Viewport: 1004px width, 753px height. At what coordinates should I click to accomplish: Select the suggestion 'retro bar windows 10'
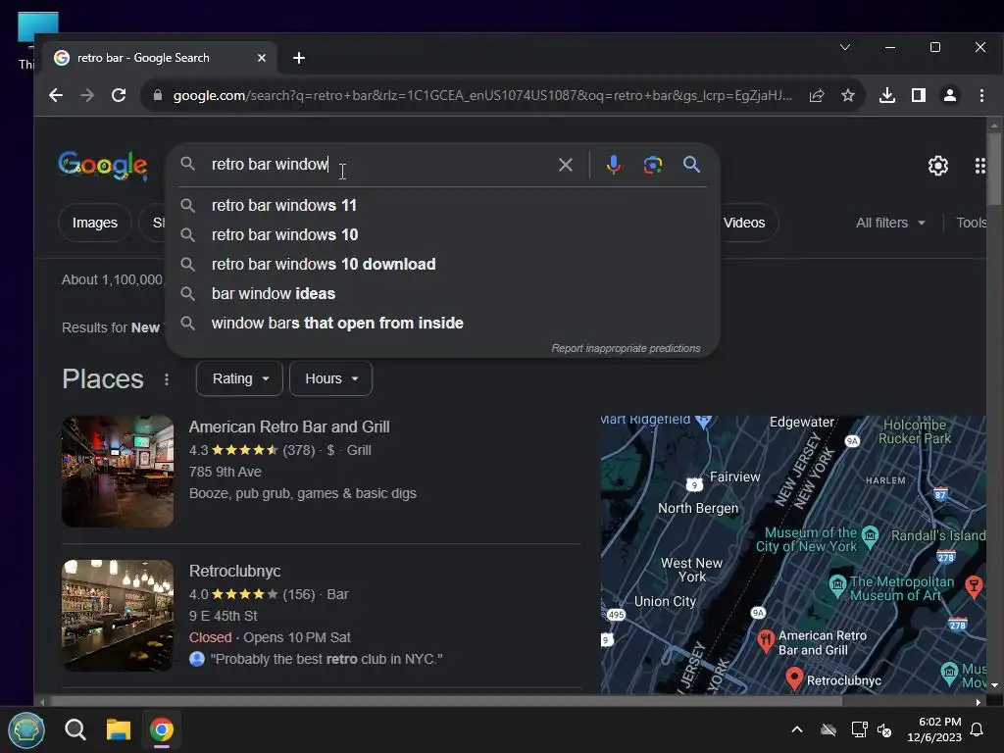coord(442,235)
